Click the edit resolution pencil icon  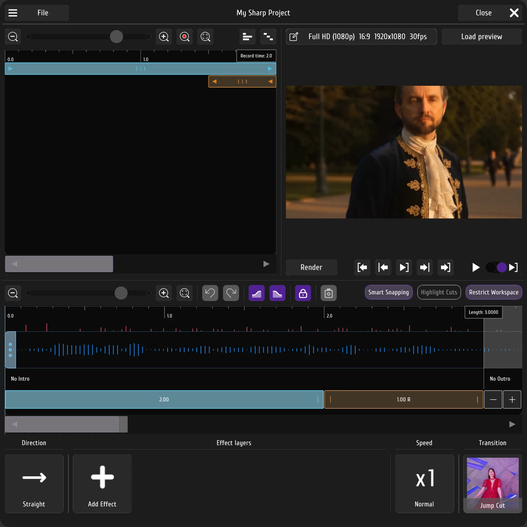point(294,37)
